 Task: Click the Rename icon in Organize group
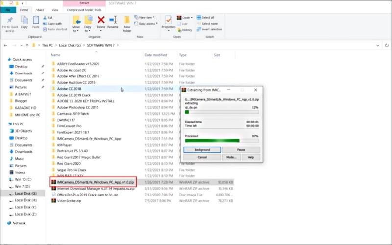pyautogui.click(x=113, y=20)
